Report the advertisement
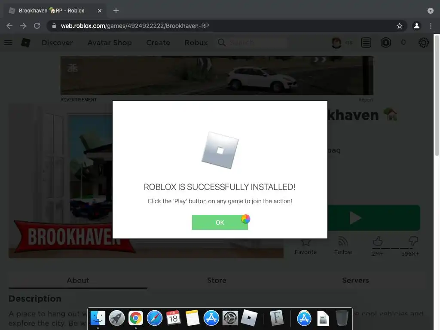 click(366, 100)
